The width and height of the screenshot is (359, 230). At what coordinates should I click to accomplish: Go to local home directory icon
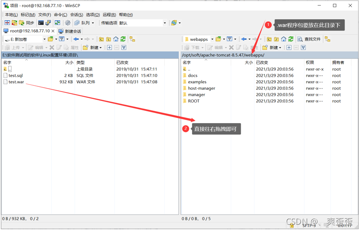pos(116,39)
